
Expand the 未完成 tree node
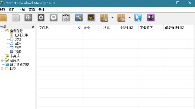click(x=2, y=56)
